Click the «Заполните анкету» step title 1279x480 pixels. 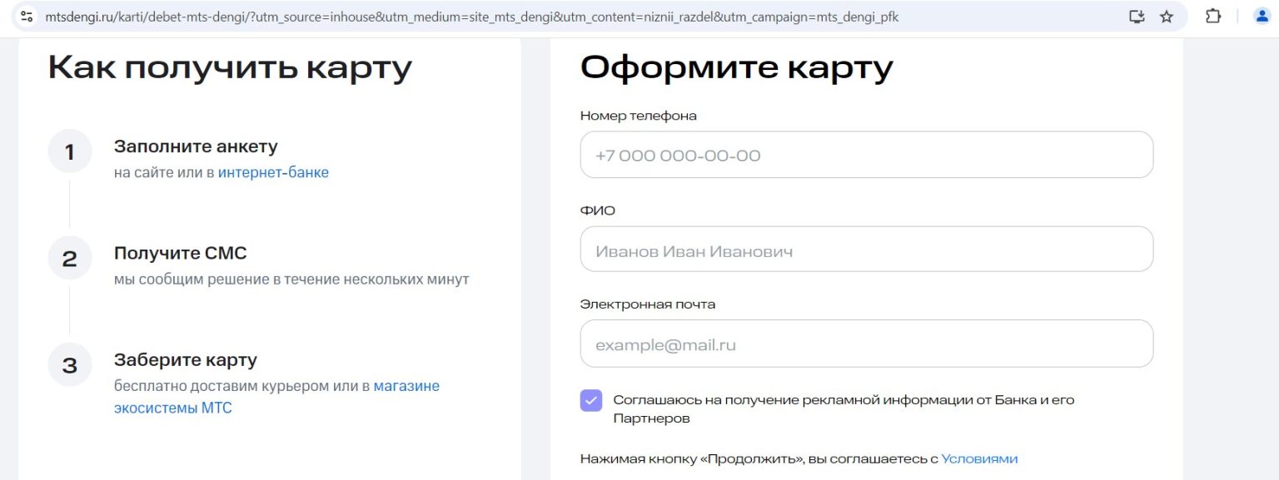point(196,147)
